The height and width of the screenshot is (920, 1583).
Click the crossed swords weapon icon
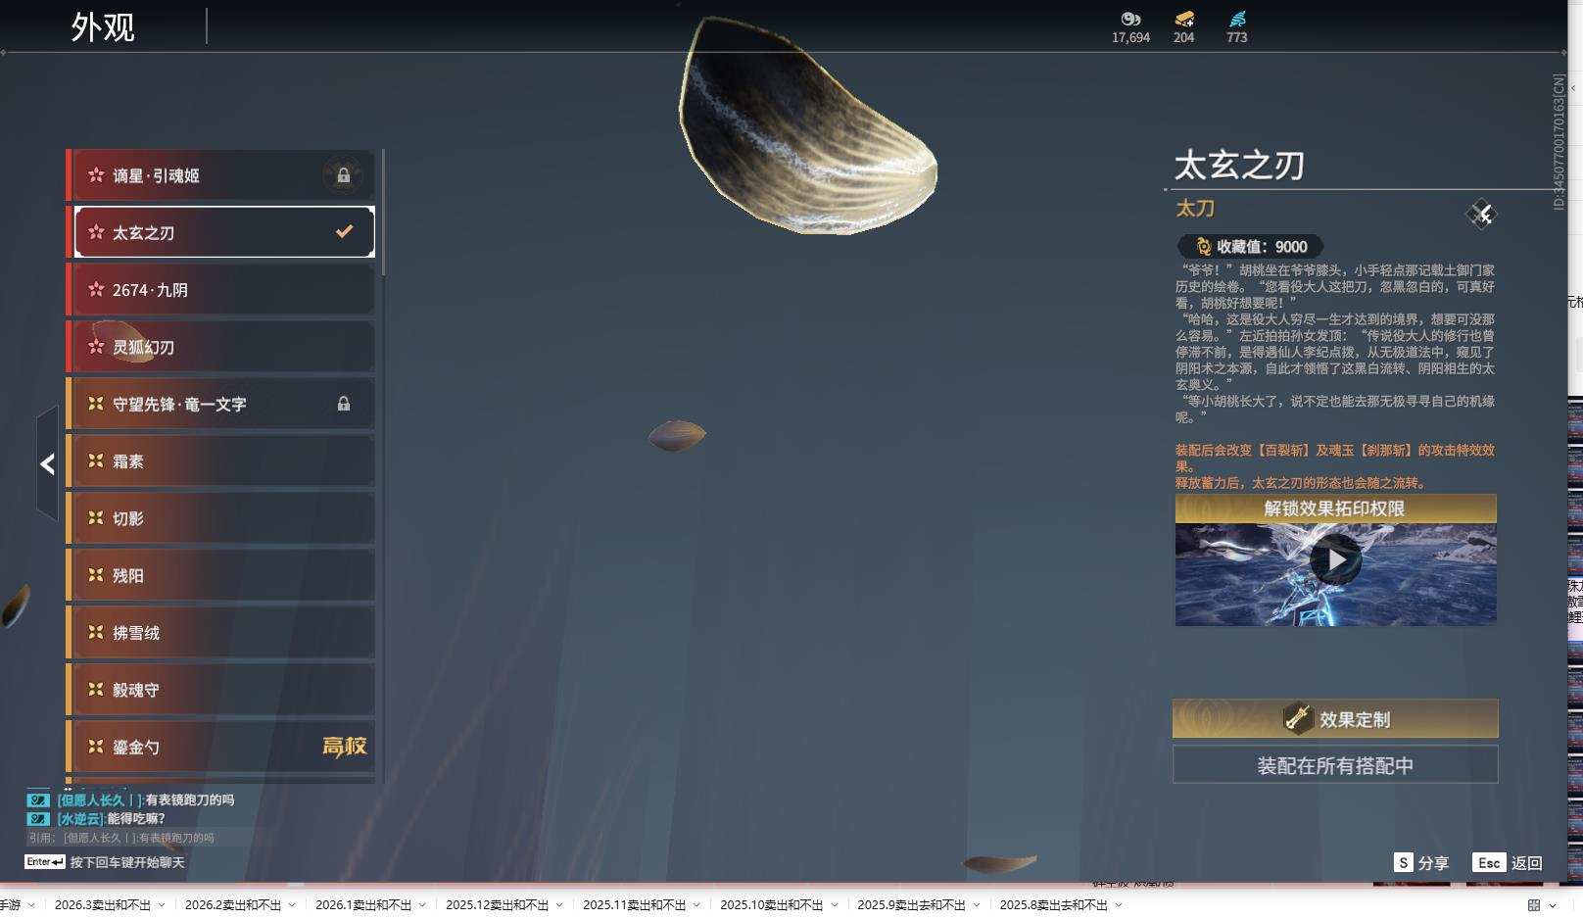pyautogui.click(x=1481, y=214)
